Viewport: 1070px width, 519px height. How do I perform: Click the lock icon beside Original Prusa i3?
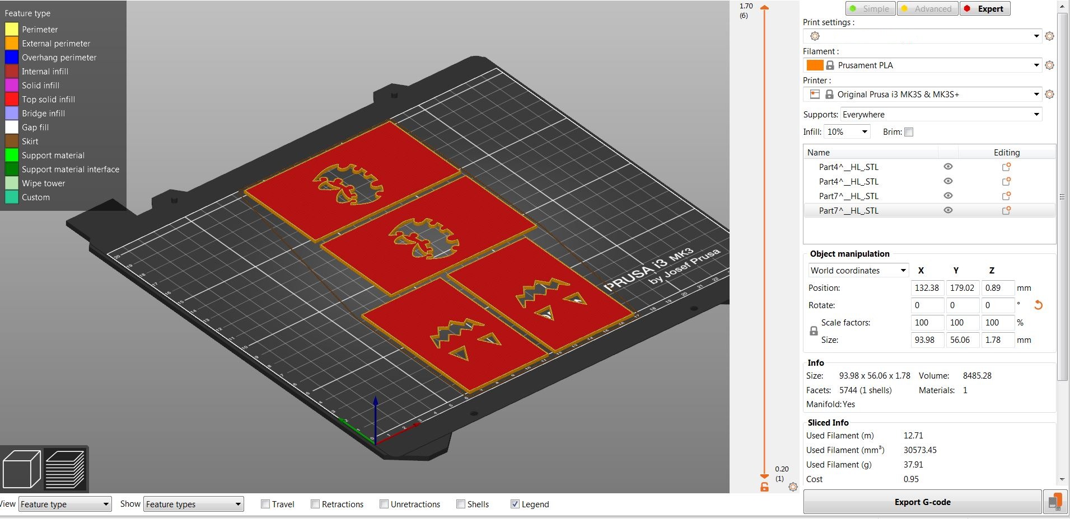tap(829, 95)
